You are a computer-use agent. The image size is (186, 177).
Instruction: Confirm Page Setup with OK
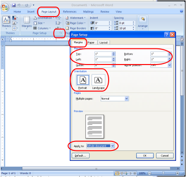(145, 156)
